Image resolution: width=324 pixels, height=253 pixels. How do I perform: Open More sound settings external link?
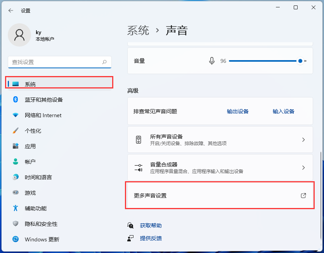coord(303,196)
